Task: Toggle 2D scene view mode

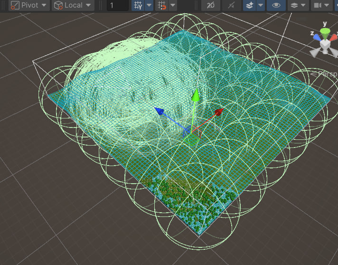Action: click(211, 5)
